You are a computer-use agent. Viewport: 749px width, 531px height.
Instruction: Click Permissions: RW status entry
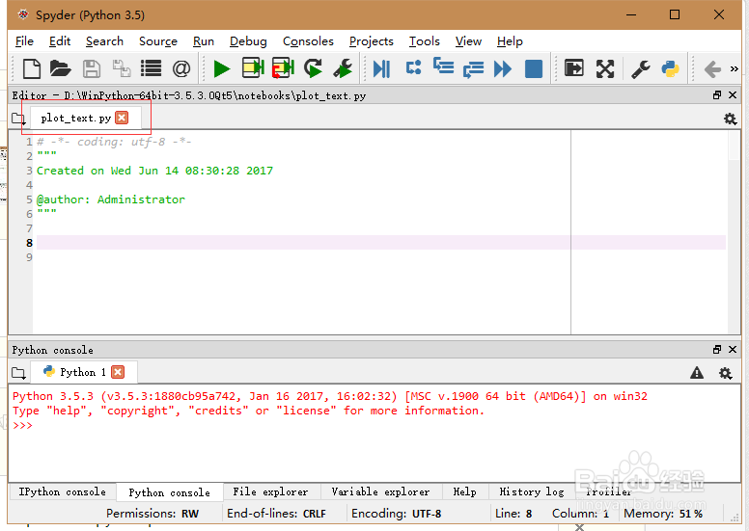click(153, 514)
